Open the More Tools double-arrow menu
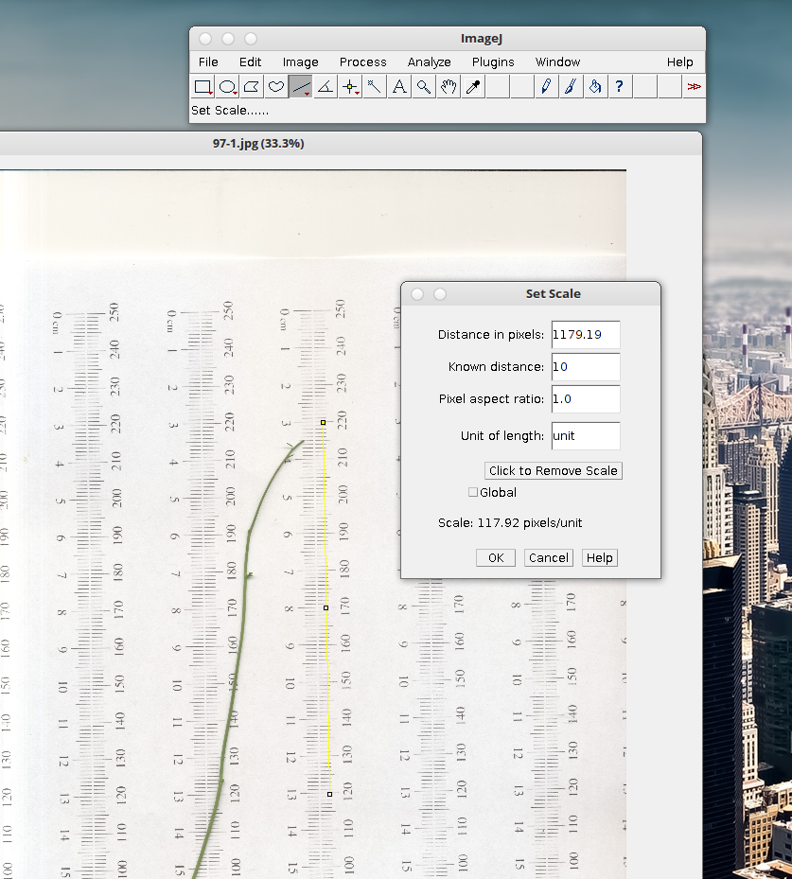Viewport: 792px width, 879px height. point(694,87)
